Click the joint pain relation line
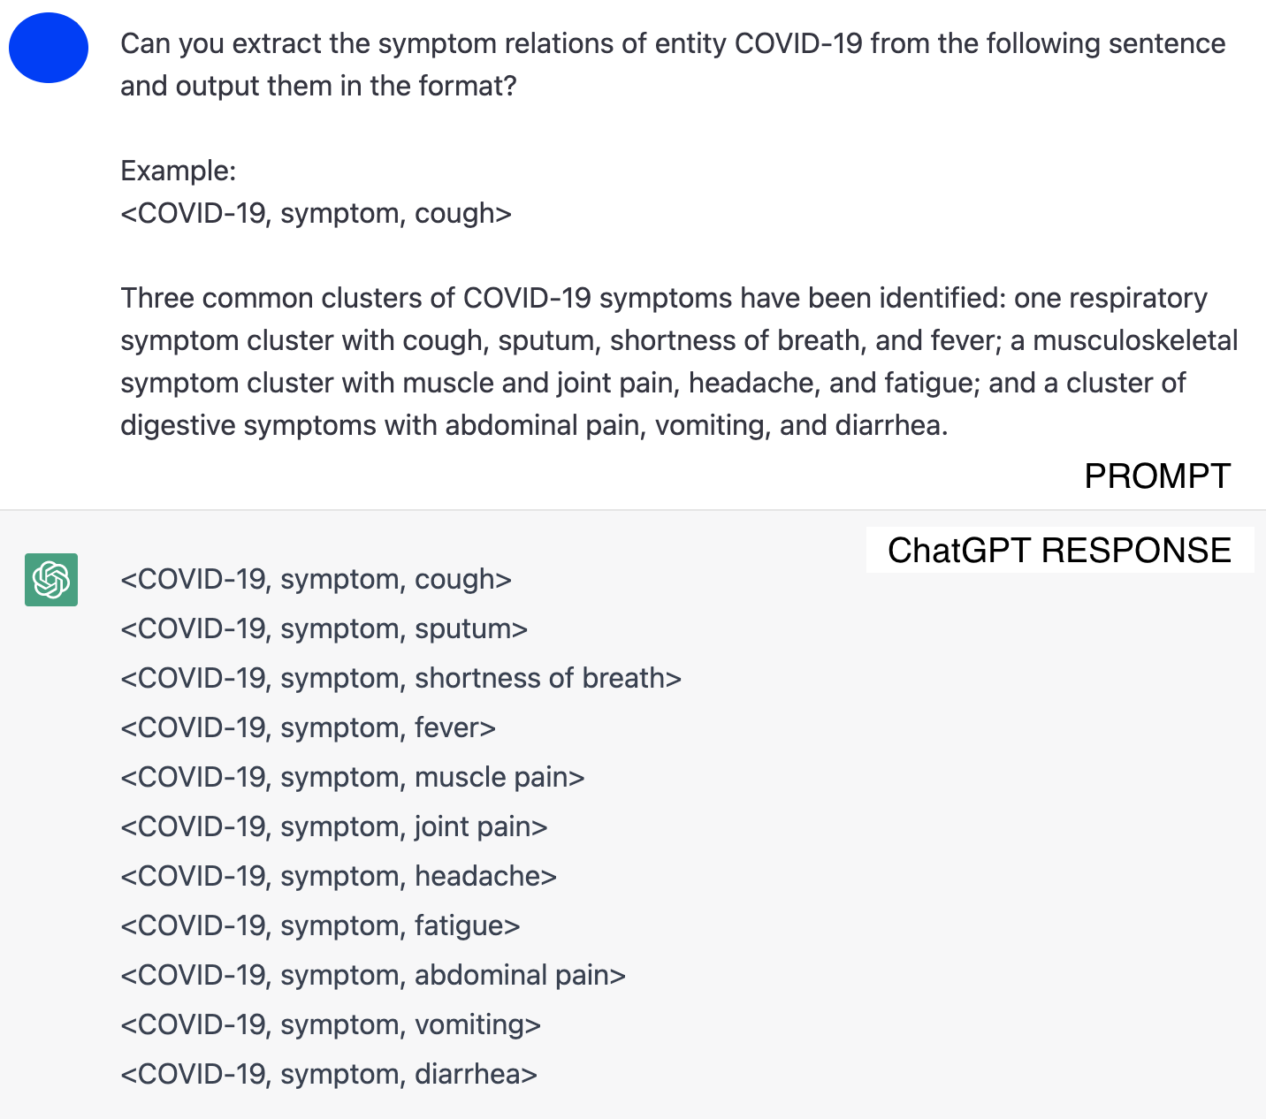The width and height of the screenshot is (1266, 1119). click(x=333, y=827)
